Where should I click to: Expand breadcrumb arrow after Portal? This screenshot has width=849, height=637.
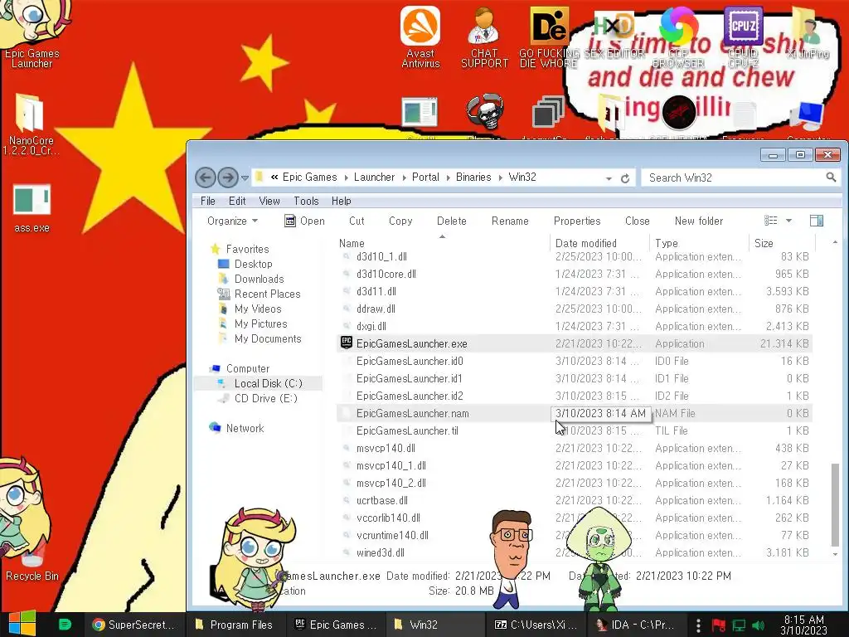pyautogui.click(x=449, y=177)
